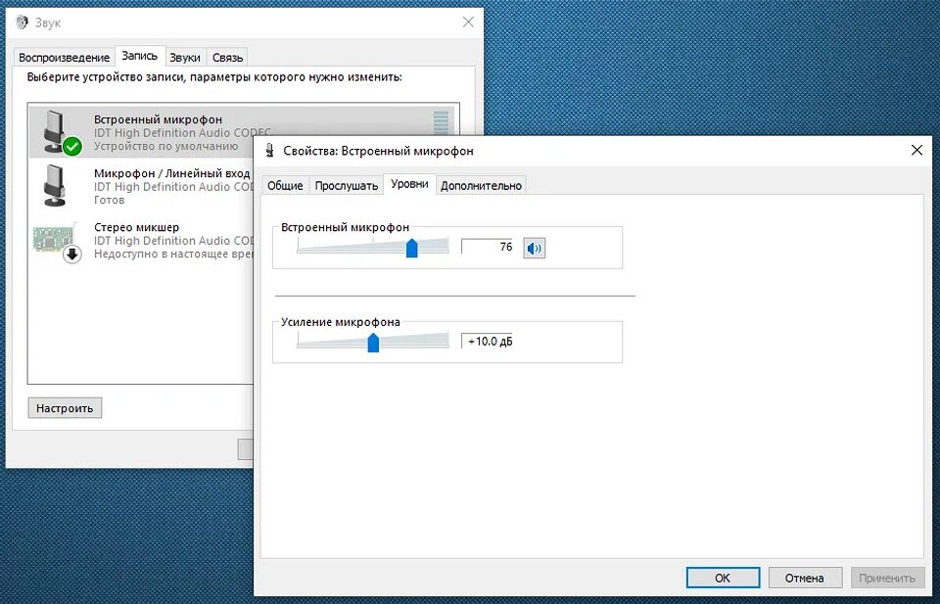
Task: Click the Микрофон / Линейный вход device icon
Action: coord(55,186)
